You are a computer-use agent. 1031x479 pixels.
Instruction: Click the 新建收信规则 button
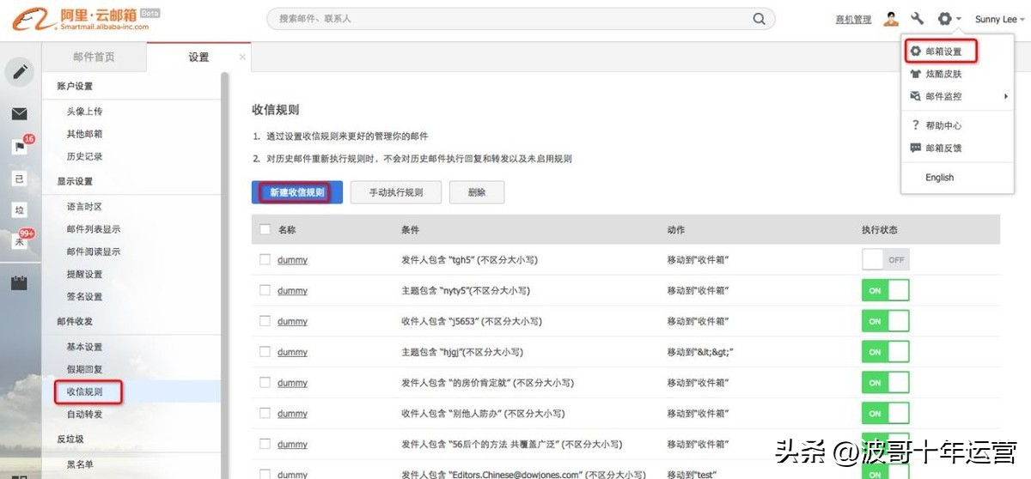click(x=297, y=192)
